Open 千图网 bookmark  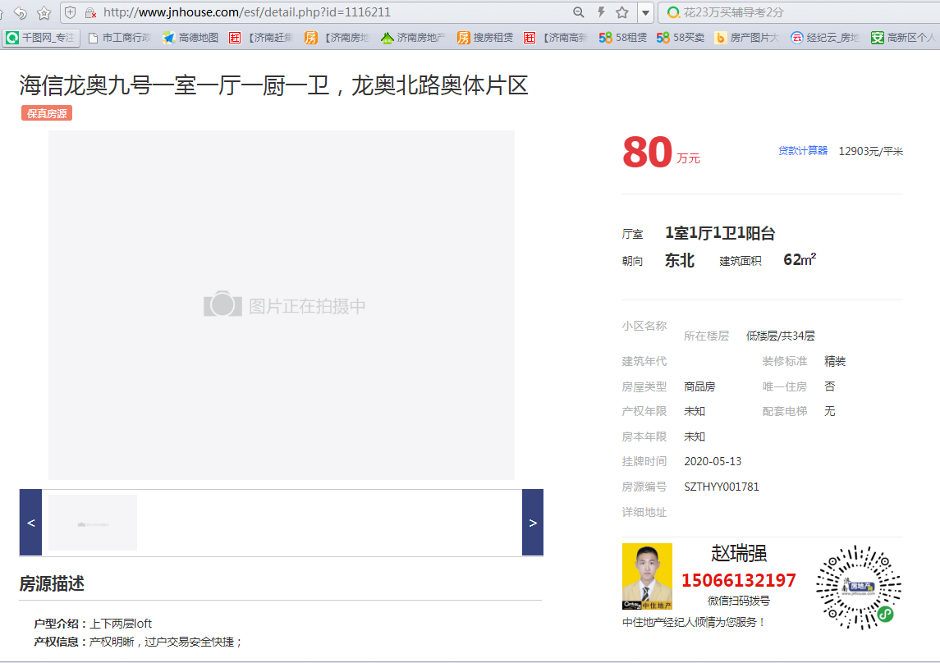click(41, 38)
